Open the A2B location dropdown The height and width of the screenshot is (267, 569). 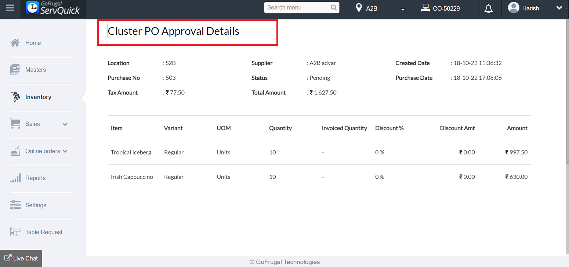click(x=403, y=9)
